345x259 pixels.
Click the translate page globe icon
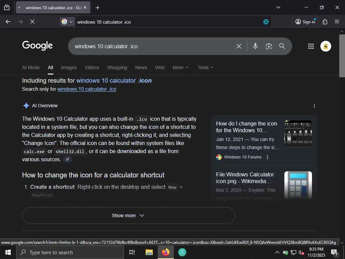coord(266,22)
